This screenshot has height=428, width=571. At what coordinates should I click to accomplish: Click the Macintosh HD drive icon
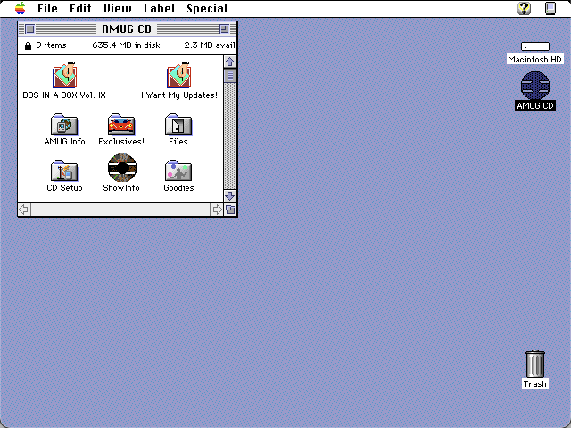(x=535, y=46)
